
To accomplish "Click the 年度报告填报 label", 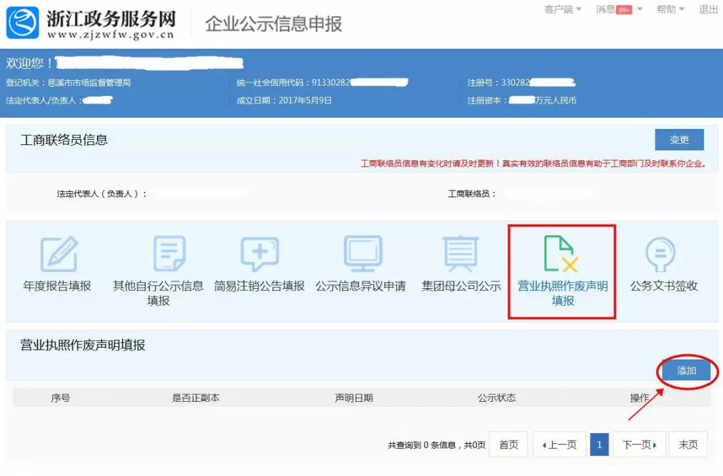I will [x=57, y=286].
